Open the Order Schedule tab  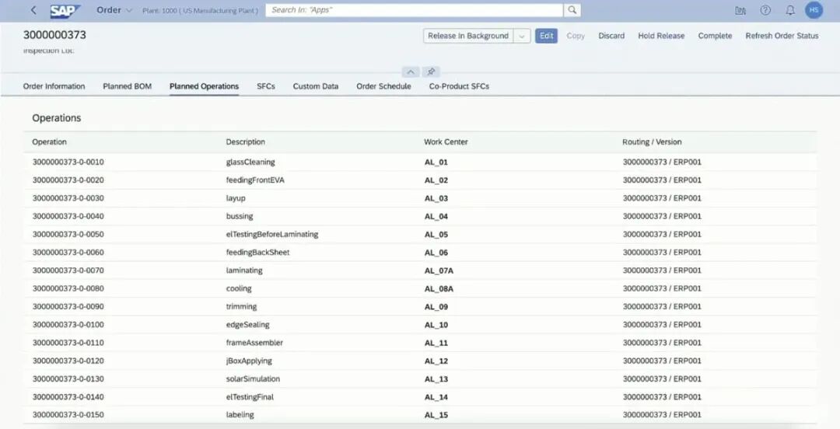[383, 86]
